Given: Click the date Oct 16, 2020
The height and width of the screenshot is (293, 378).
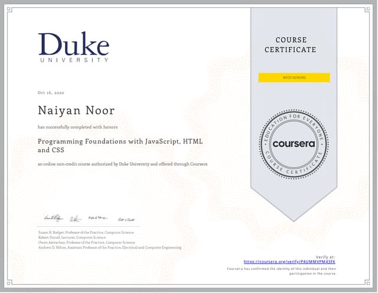Looking at the screenshot, I should [x=50, y=93].
